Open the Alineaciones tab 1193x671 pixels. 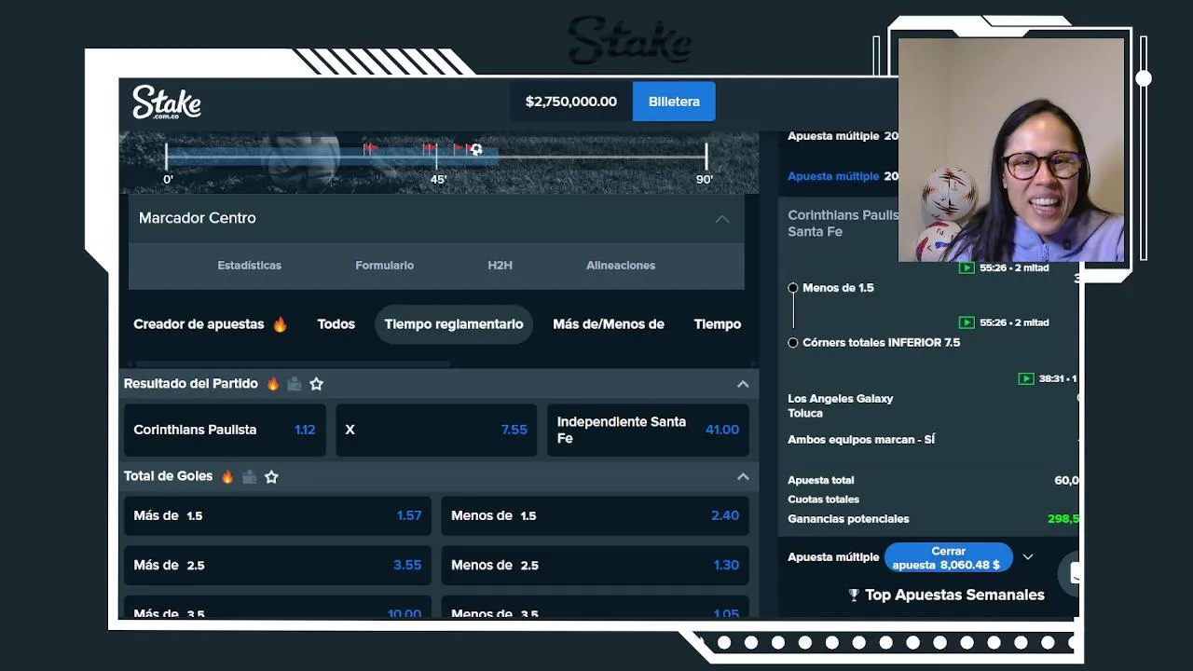(x=621, y=266)
